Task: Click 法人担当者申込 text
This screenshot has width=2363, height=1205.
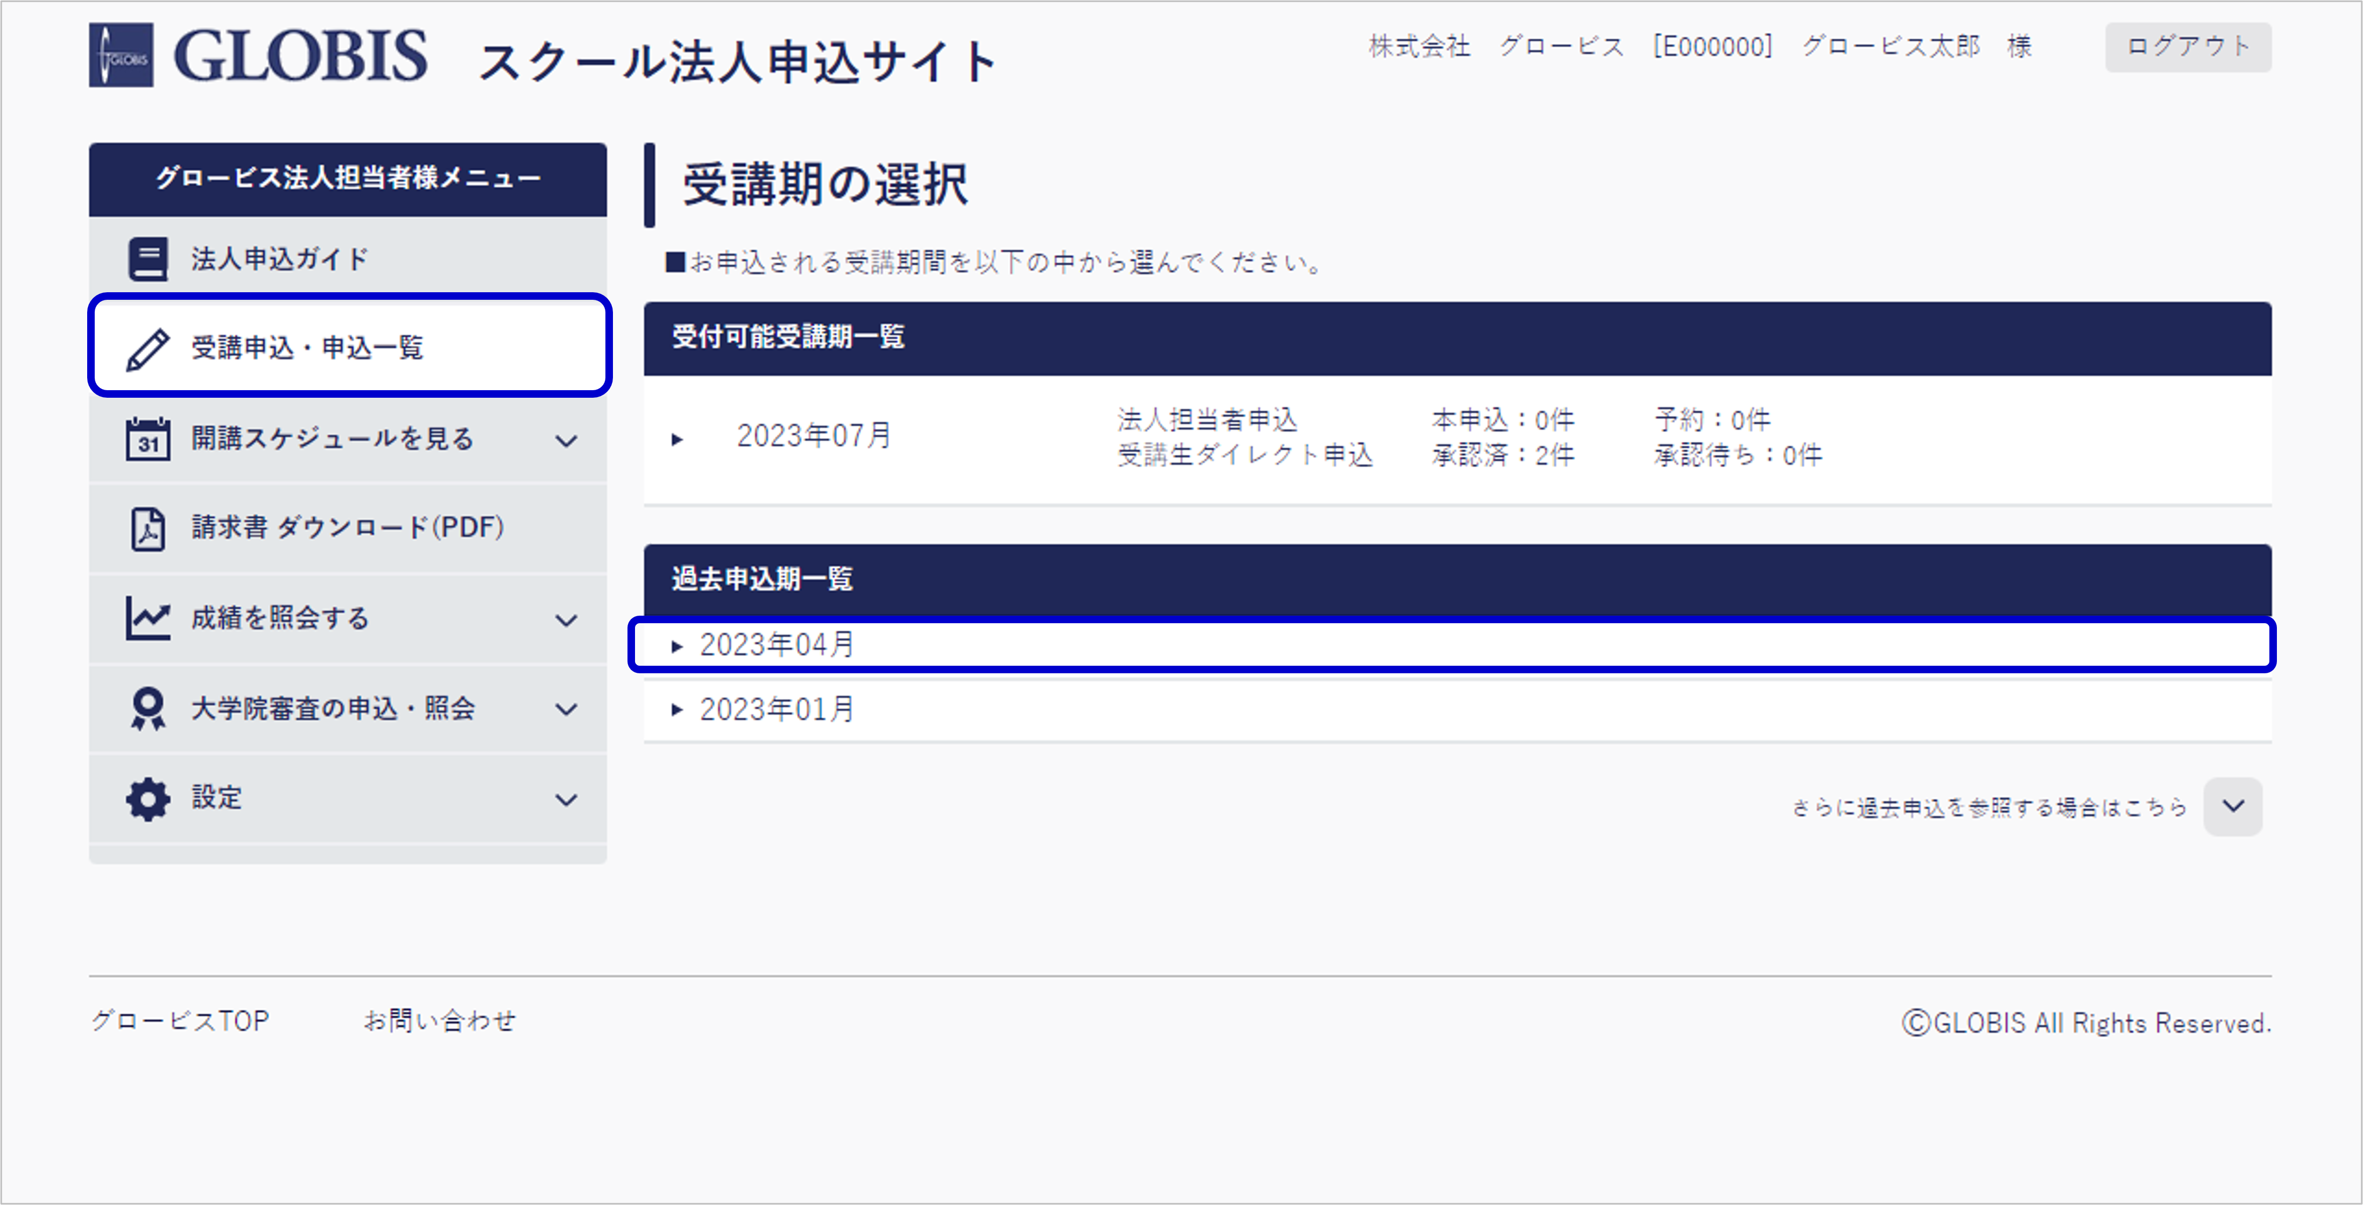Action: point(1207,420)
